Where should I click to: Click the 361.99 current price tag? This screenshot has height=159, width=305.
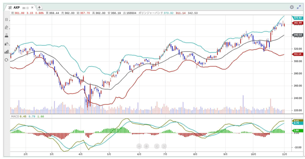click(x=297, y=23)
